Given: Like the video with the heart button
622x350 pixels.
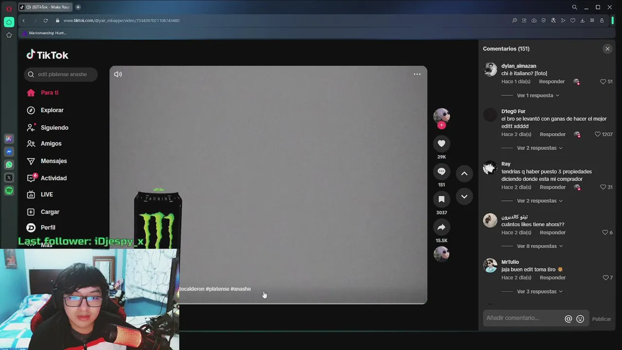Looking at the screenshot, I should click(x=441, y=143).
